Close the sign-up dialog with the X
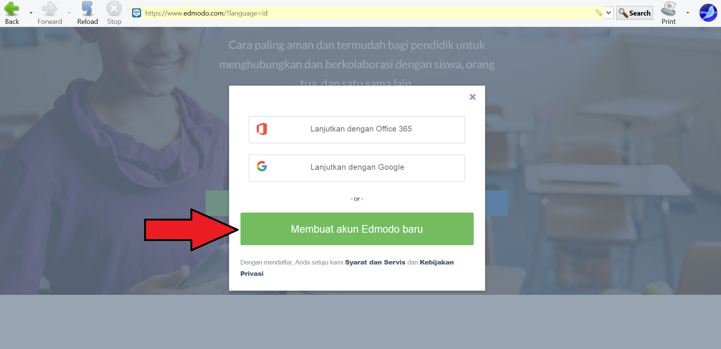Screen dimensions: 721x349 [472, 97]
